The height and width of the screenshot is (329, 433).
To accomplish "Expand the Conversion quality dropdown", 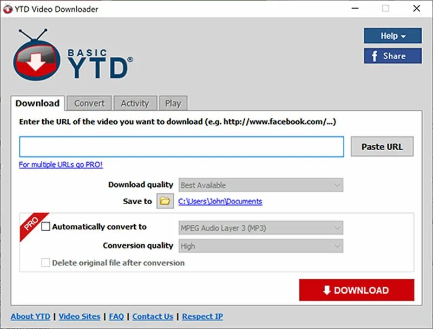I will click(x=261, y=246).
